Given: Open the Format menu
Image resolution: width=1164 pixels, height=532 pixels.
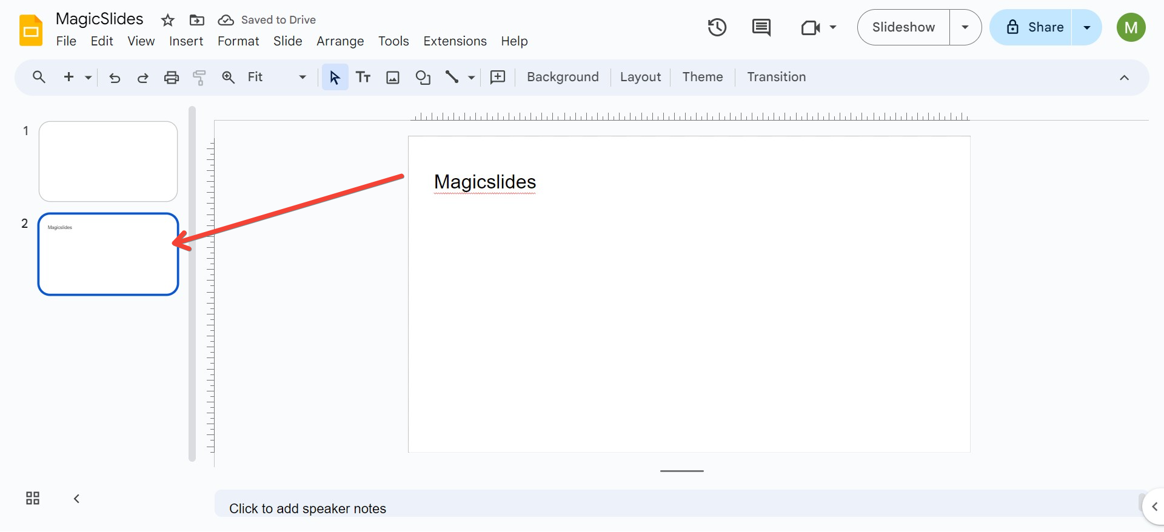Looking at the screenshot, I should tap(238, 41).
